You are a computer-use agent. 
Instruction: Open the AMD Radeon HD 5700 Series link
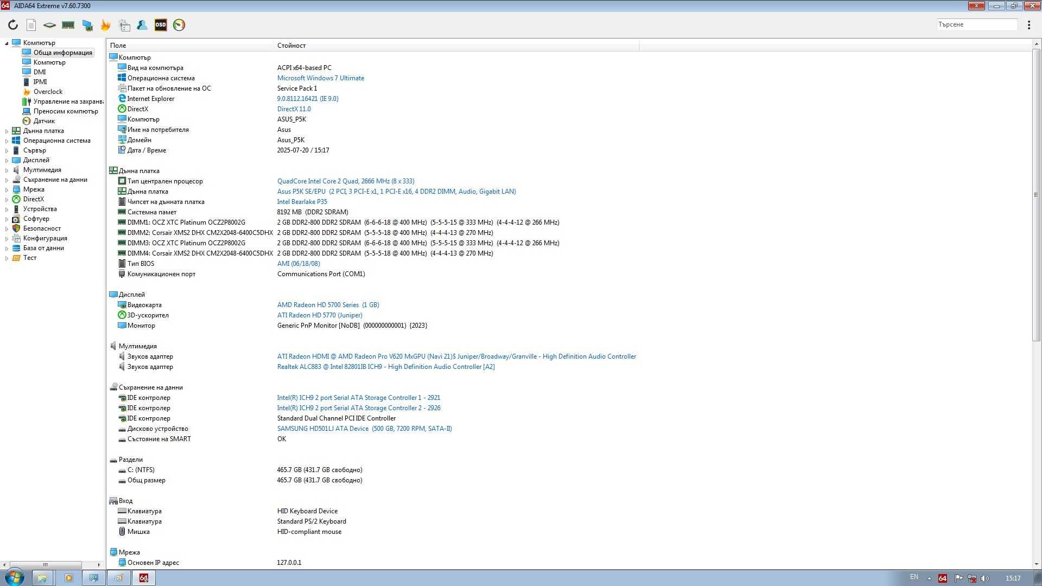coord(328,305)
